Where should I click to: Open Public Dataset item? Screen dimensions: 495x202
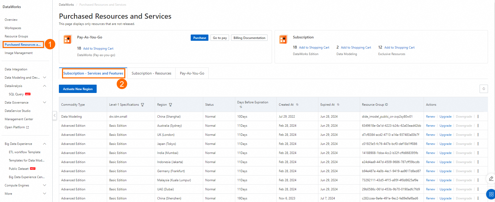coord(19,169)
